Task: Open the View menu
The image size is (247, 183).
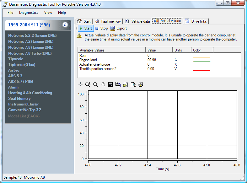Action: pos(48,13)
